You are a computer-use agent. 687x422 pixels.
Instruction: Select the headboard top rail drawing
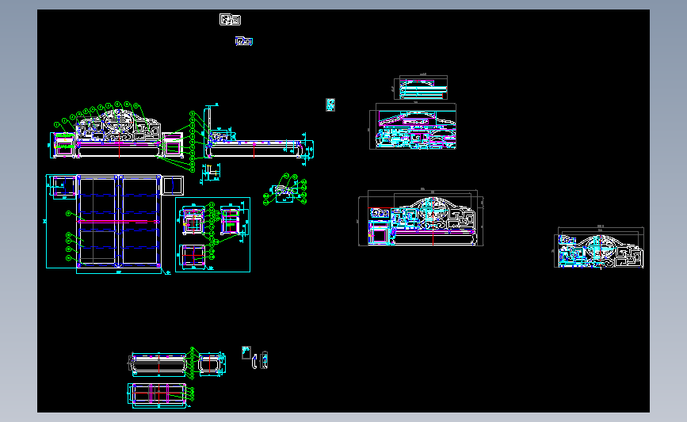coord(421,86)
